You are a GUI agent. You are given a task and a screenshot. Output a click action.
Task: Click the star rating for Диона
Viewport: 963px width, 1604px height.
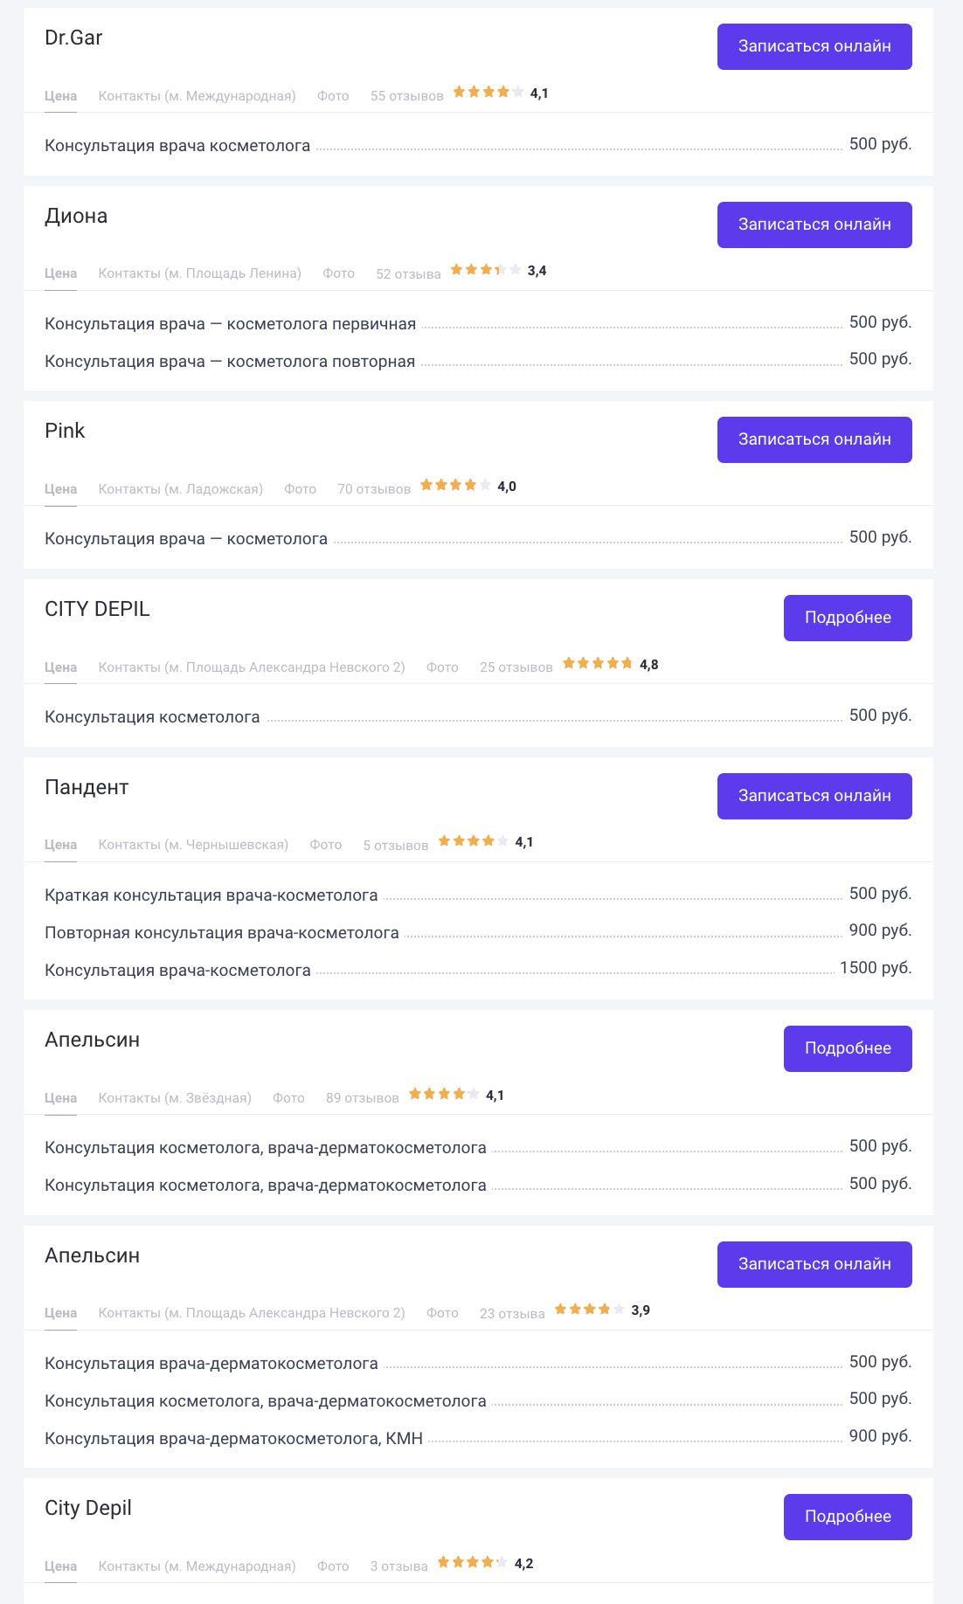(x=486, y=270)
